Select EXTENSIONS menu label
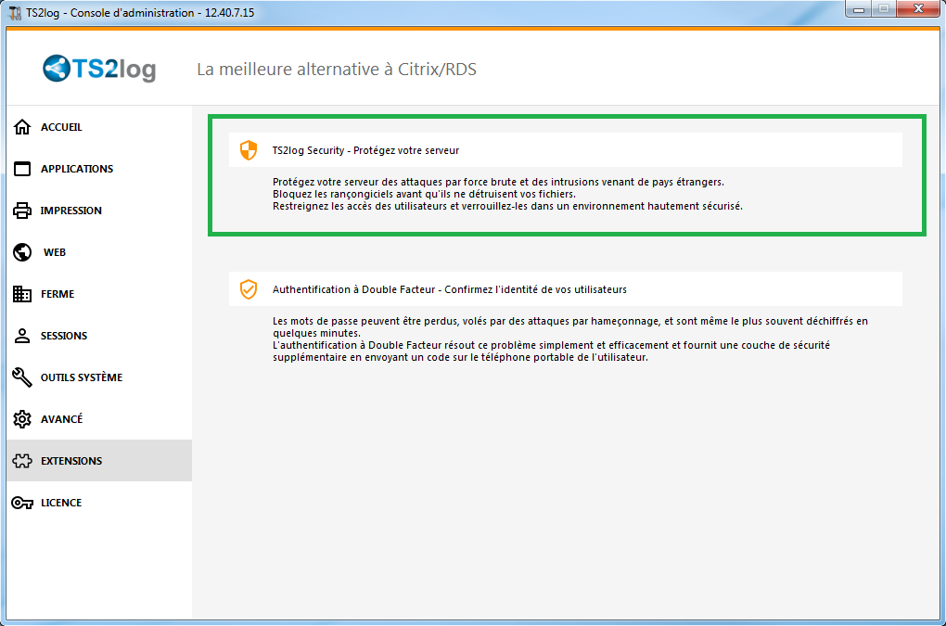This screenshot has width=946, height=626. [x=71, y=461]
